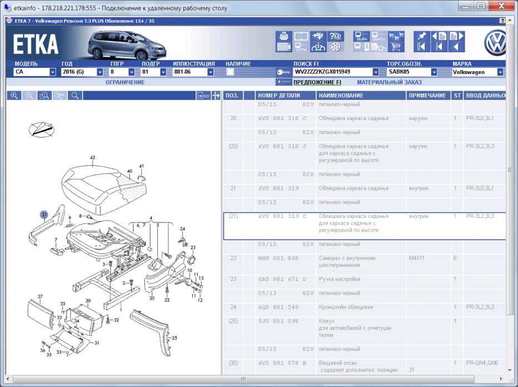The height and width of the screenshot is (387, 518).
Task: Click the НАИМЕНОВАНИЕ column header
Action: [x=361, y=96]
